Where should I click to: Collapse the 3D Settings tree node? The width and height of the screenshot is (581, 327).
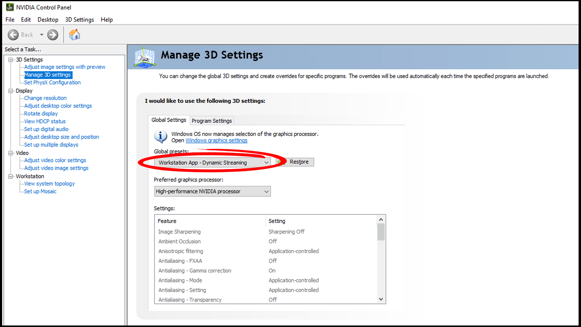click(11, 60)
